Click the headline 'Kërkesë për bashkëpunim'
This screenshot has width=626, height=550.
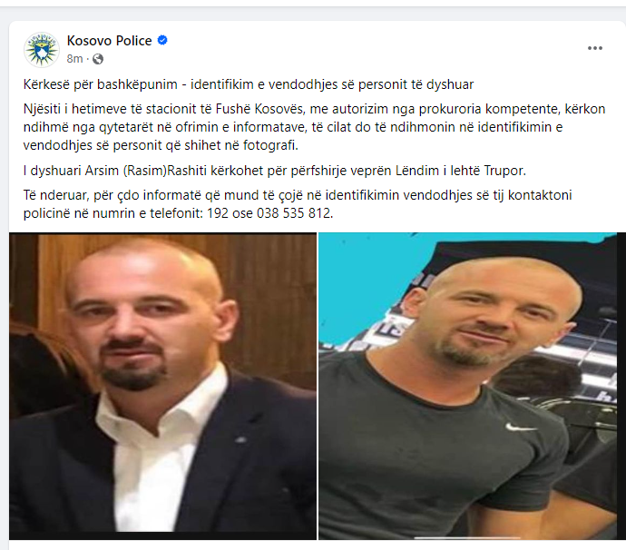(x=100, y=84)
